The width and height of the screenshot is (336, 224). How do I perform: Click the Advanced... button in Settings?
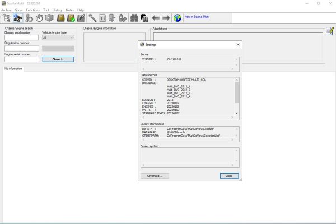coord(155,176)
